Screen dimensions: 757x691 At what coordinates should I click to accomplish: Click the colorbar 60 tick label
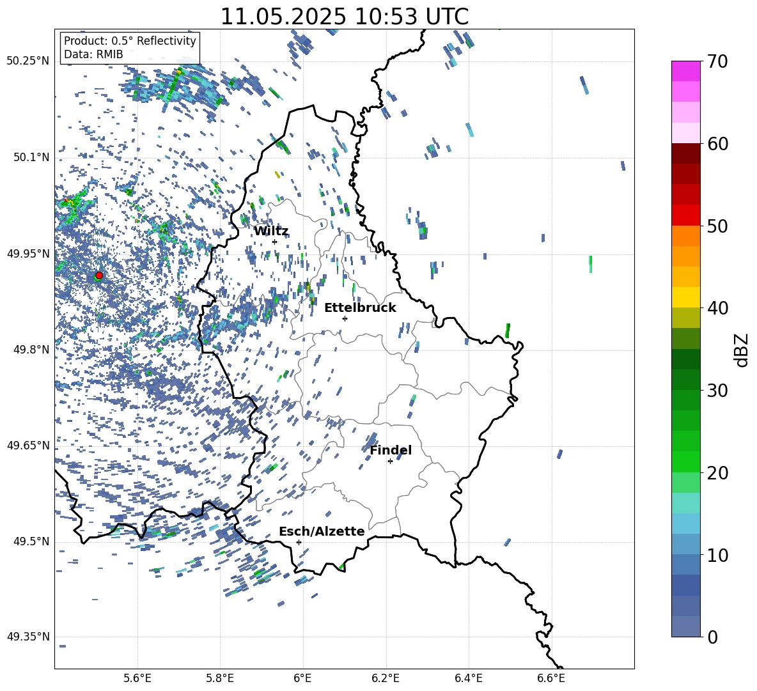pyautogui.click(x=717, y=144)
